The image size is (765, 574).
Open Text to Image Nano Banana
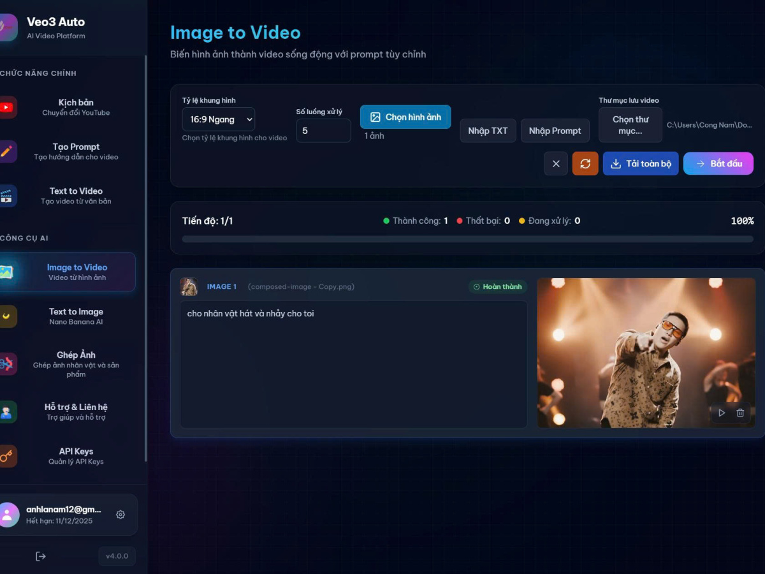[x=75, y=316]
